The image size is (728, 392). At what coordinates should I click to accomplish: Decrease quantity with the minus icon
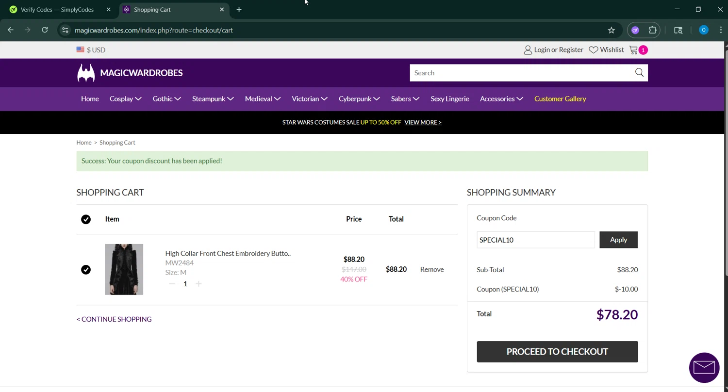tap(172, 284)
